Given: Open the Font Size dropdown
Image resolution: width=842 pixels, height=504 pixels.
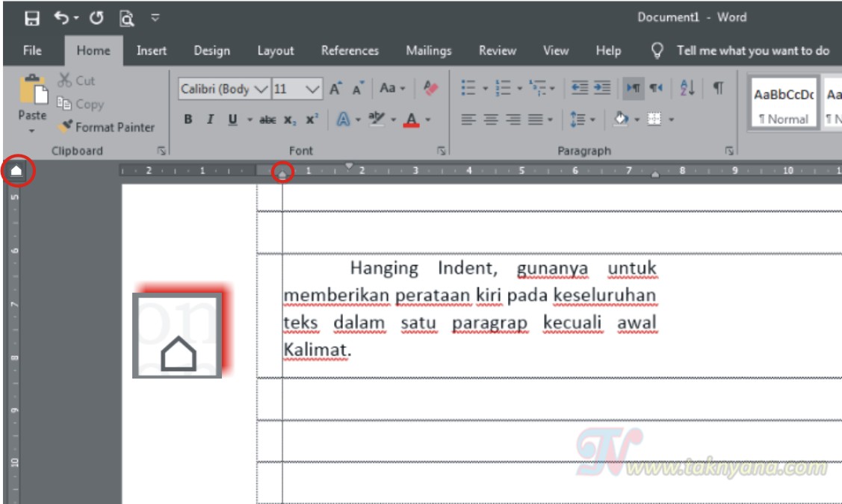Looking at the screenshot, I should (312, 87).
